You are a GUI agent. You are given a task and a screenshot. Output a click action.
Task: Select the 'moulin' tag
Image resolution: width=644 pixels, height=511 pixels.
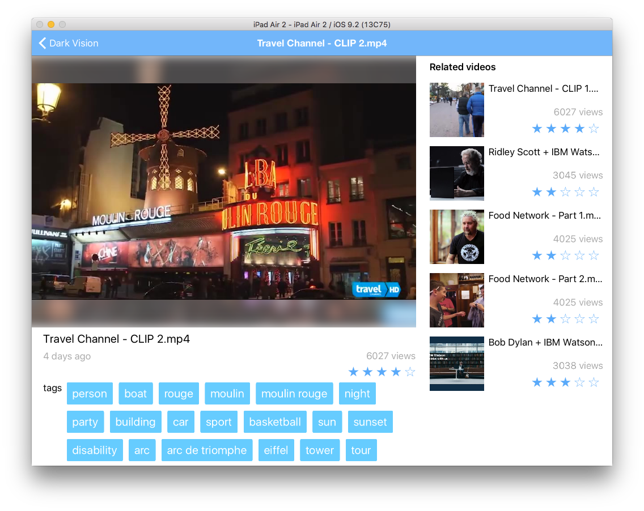coord(227,394)
